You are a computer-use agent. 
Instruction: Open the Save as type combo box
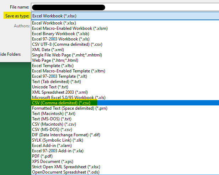tap(124, 16)
